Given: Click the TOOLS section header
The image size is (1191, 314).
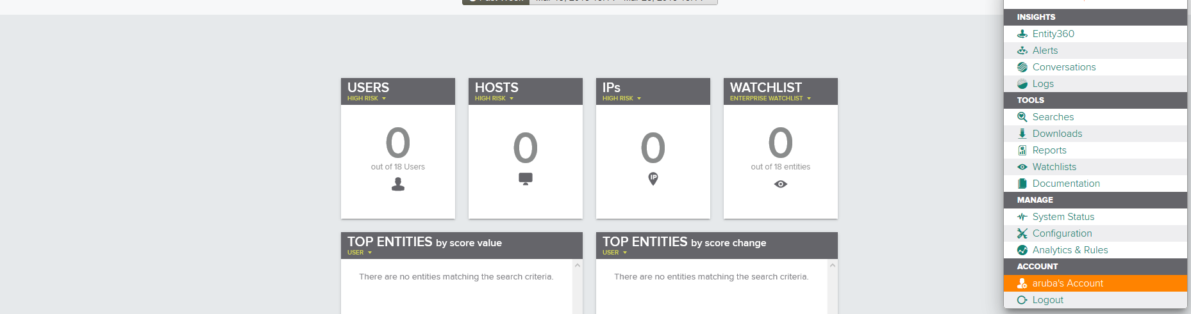Looking at the screenshot, I should point(1095,100).
